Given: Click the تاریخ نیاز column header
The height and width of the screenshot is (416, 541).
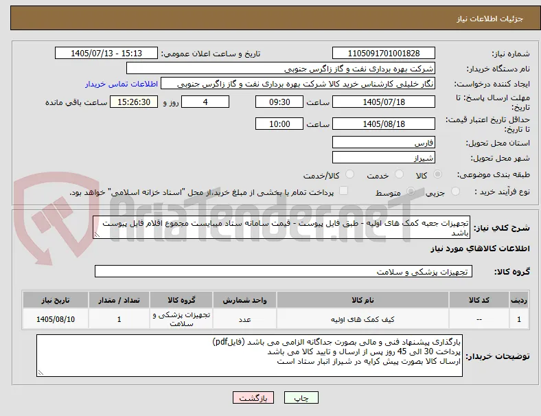Looking at the screenshot, I should pos(56,300).
